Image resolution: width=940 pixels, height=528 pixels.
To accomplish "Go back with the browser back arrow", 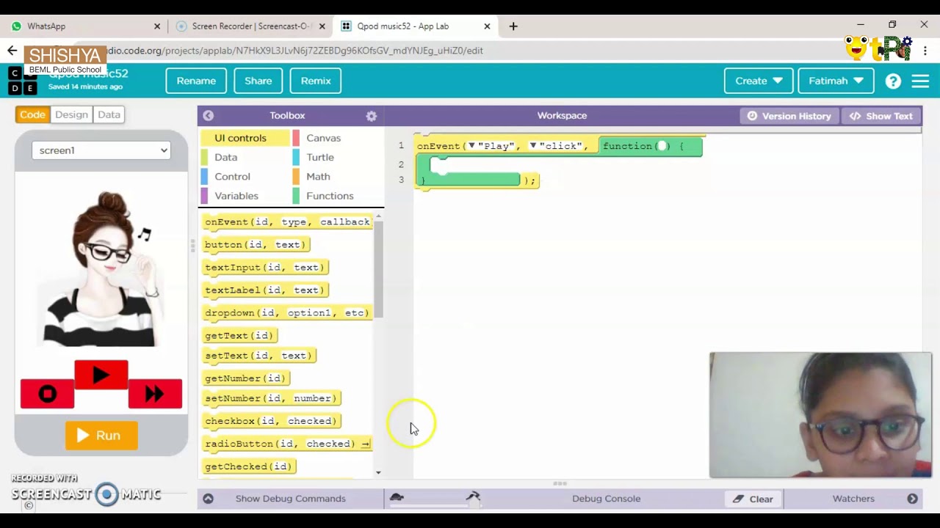I will coord(12,51).
